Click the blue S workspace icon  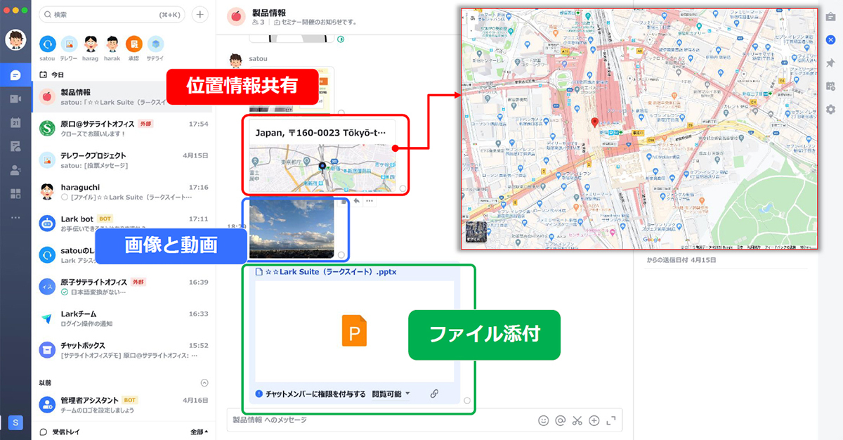coord(15,422)
